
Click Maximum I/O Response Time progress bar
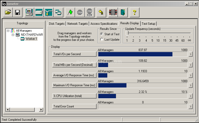tap(143, 85)
